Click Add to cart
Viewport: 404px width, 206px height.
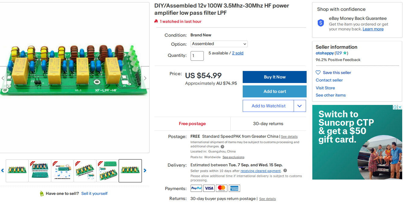274,91
